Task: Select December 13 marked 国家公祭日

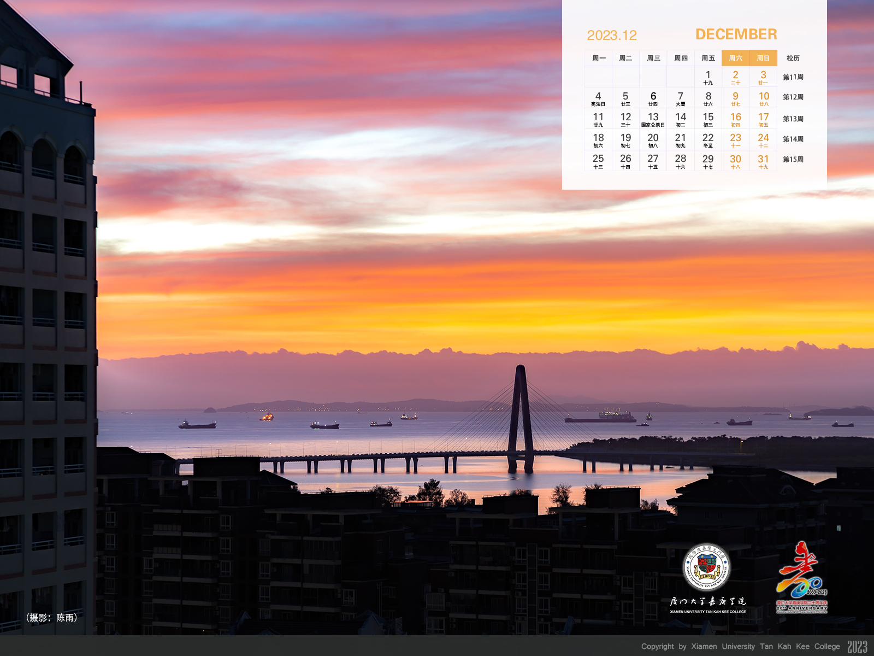Action: [653, 120]
